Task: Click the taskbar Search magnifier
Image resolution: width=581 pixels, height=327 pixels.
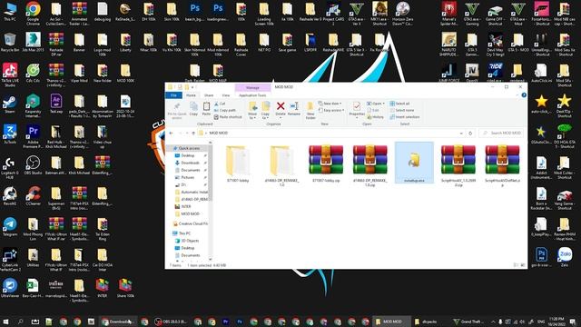Action: [x=20, y=322]
